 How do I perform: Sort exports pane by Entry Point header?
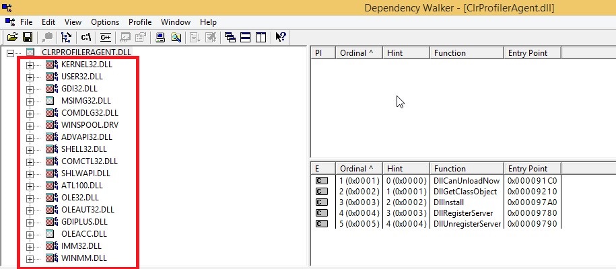point(533,169)
